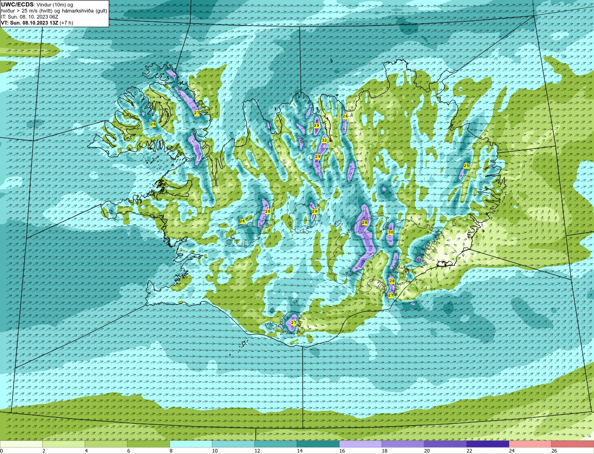Click the legend tick number 8

click(171, 451)
